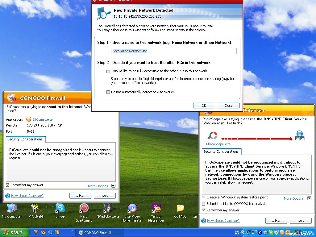Click Close in the New Private Network dialog

pos(229,106)
